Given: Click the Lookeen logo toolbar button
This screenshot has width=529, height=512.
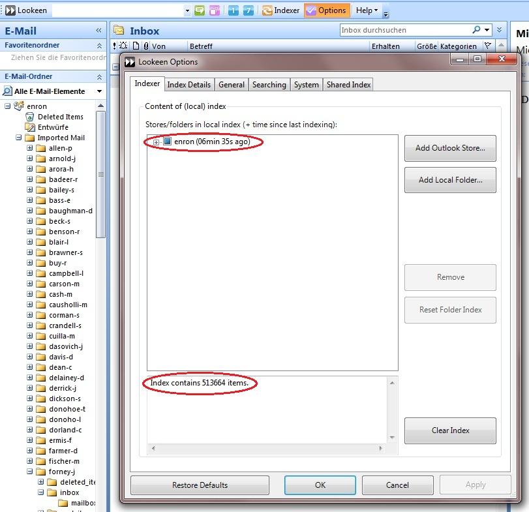Looking at the screenshot, I should 26,10.
